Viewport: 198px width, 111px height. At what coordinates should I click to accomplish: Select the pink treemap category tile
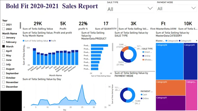click(192, 95)
